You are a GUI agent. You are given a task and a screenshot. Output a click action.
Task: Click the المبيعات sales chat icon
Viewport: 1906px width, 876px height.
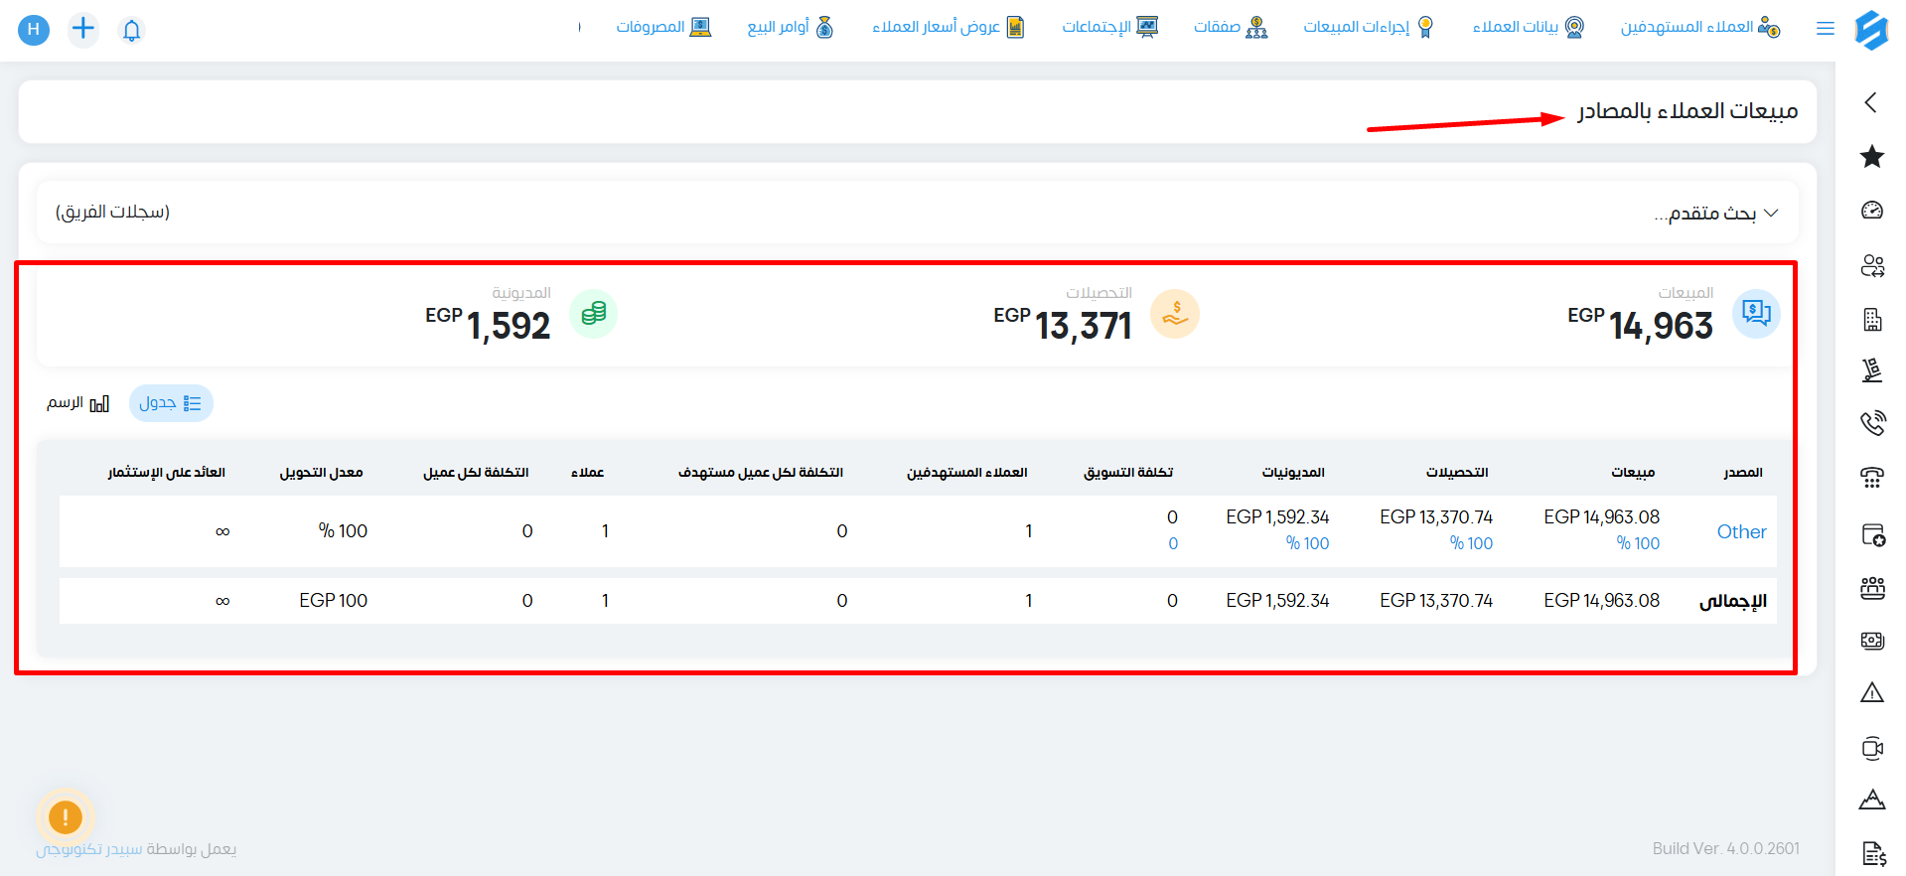click(x=1756, y=314)
